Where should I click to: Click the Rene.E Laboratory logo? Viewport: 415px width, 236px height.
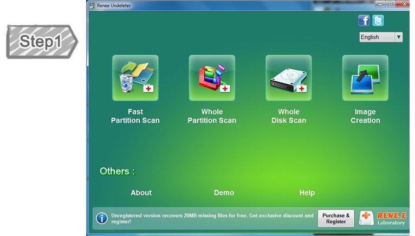click(x=382, y=218)
